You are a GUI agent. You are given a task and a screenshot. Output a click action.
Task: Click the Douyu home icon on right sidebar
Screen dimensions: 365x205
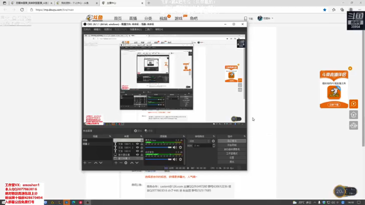coord(354,114)
